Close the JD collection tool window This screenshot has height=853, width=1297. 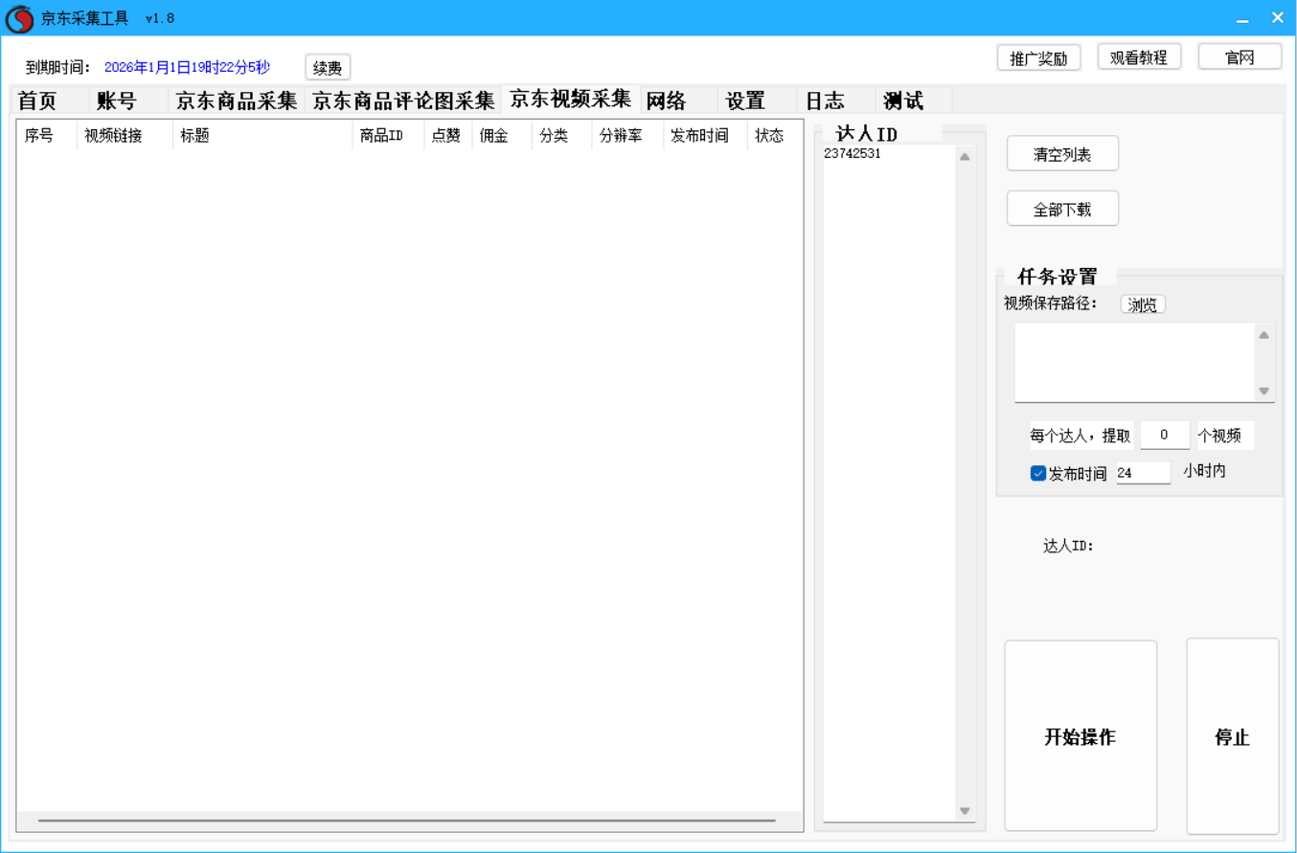point(1277,18)
